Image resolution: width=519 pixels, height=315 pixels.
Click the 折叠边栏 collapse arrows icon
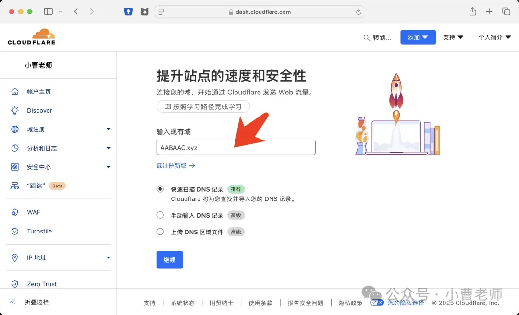13,302
